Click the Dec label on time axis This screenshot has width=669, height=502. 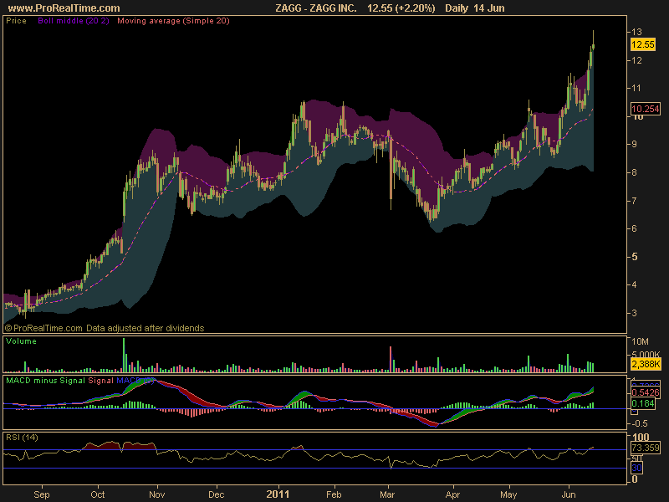pos(217,494)
